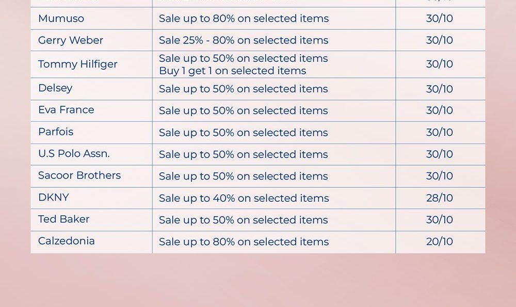Click the Calzedonia brand name
This screenshot has width=516, height=307.
67,241
